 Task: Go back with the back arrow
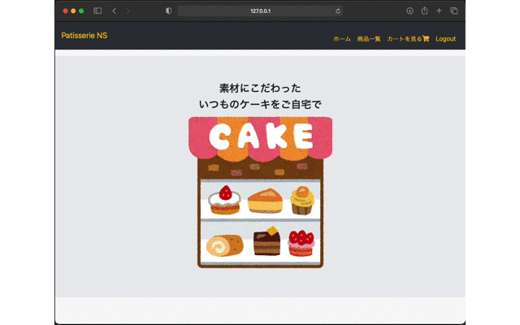(x=114, y=11)
